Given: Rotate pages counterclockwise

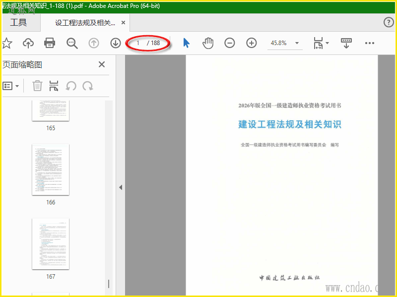Looking at the screenshot, I should [71, 86].
